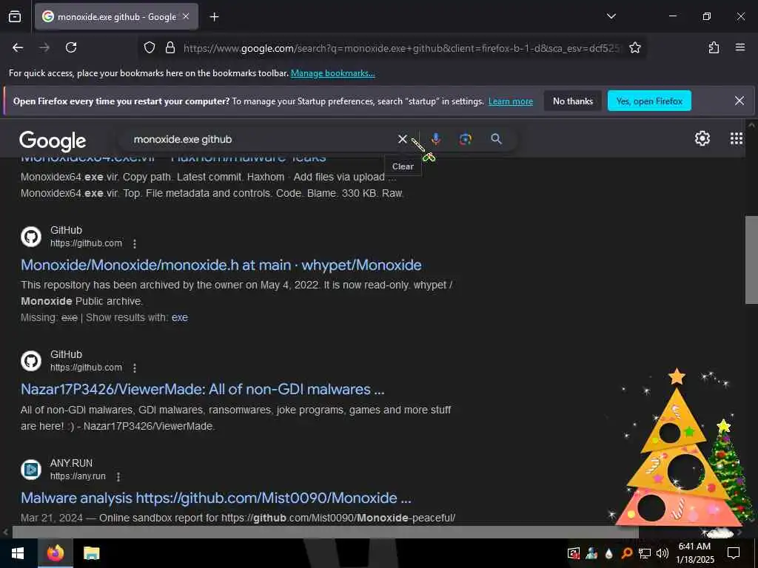The width and height of the screenshot is (758, 568).
Task: Go back using the browser back arrow
Action: click(18, 47)
